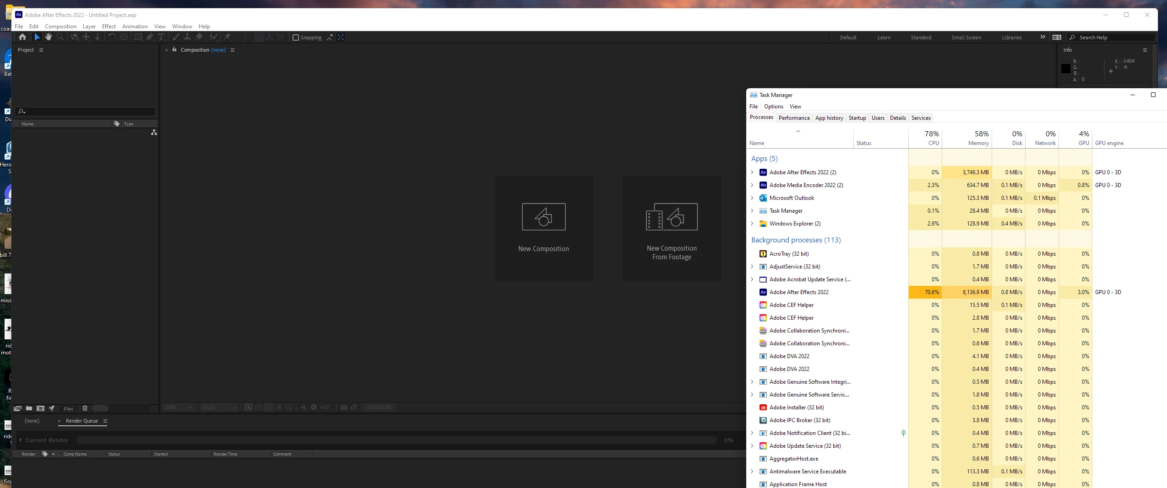
Task: Click the new composition icon at Project panel bottom
Action: click(x=40, y=408)
